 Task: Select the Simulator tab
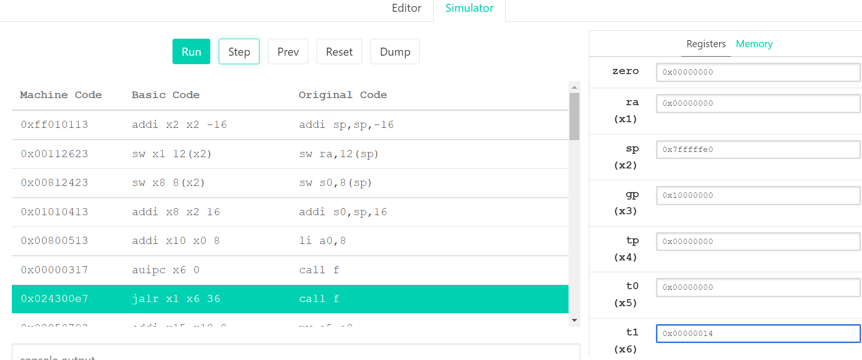[469, 8]
